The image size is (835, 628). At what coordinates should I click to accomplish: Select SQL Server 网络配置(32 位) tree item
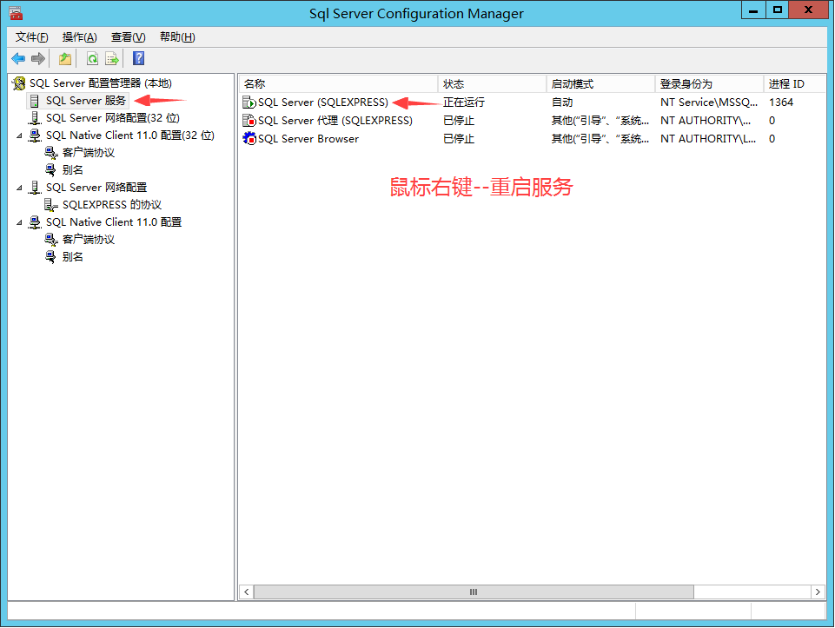[x=112, y=118]
